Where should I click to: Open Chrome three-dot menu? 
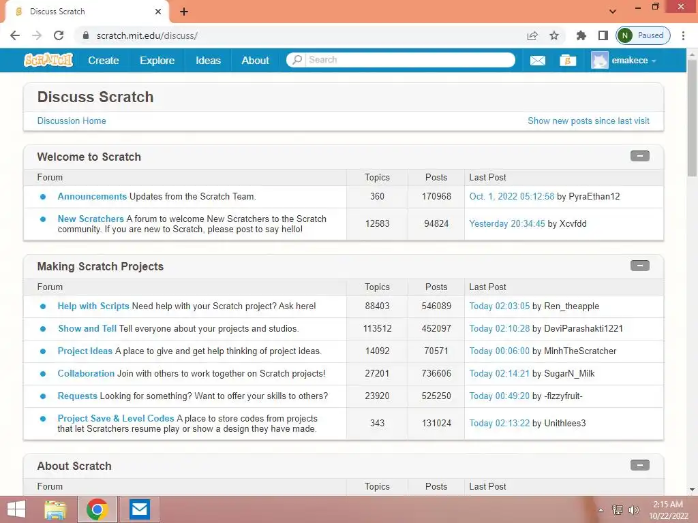click(683, 35)
